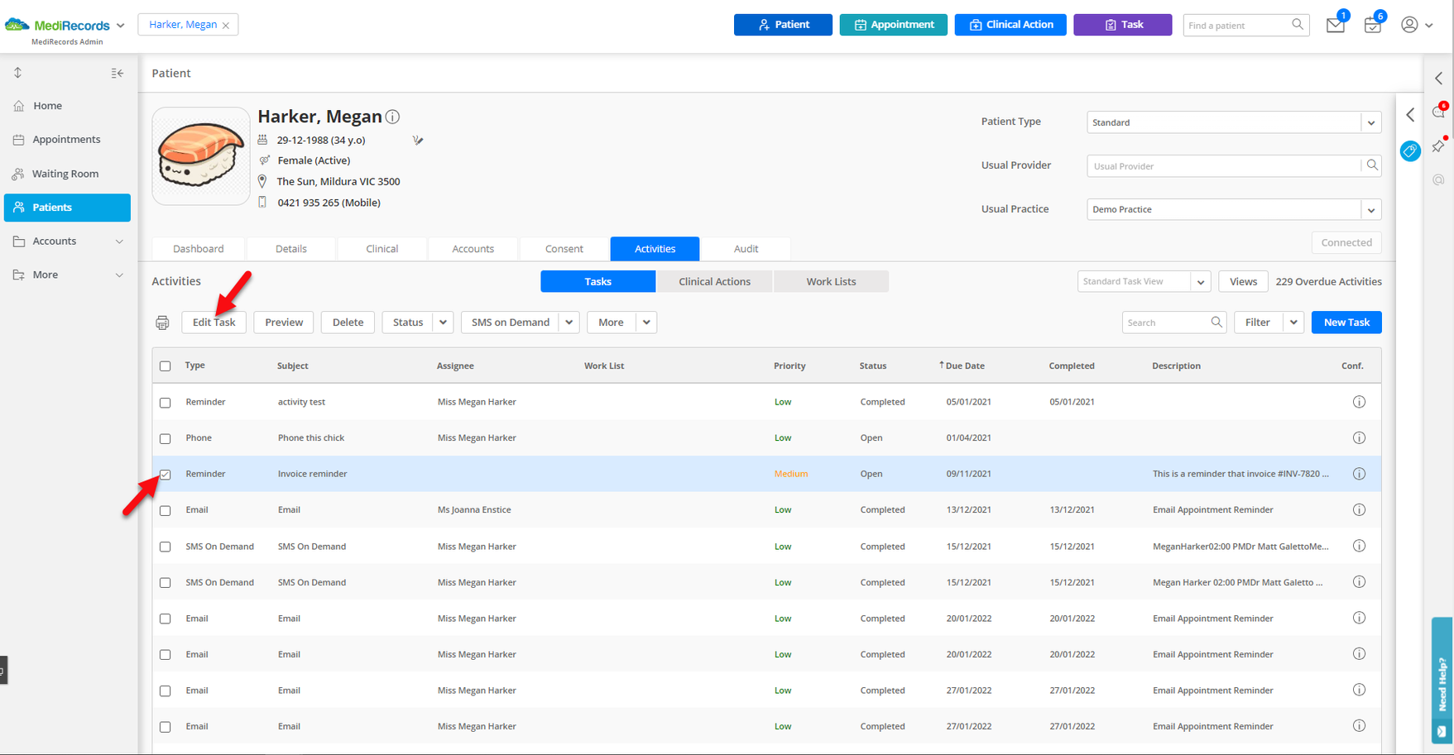This screenshot has height=755, width=1454.
Task: Click the info icon next to Harker, Megan
Action: pos(393,117)
